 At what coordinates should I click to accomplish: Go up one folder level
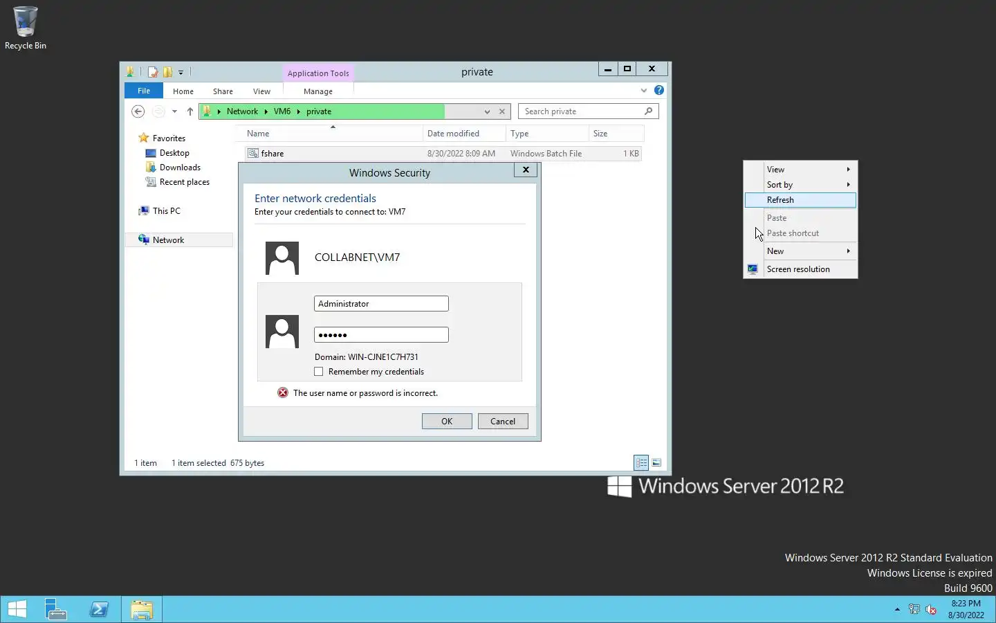190,111
